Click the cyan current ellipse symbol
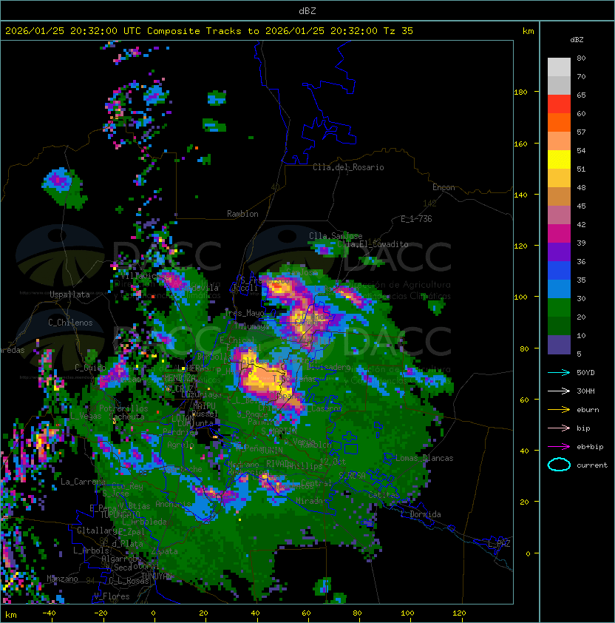The width and height of the screenshot is (615, 623). [x=559, y=465]
